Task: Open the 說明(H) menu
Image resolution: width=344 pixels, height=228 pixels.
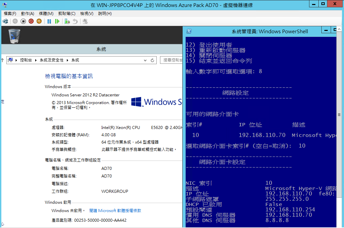Action: (105, 14)
